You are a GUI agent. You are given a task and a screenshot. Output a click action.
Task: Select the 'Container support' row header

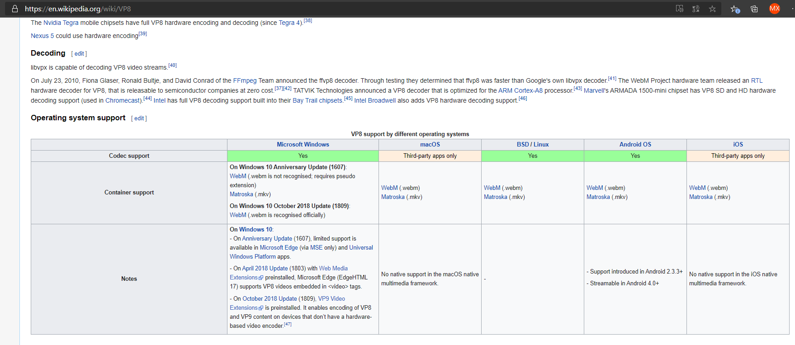click(129, 193)
